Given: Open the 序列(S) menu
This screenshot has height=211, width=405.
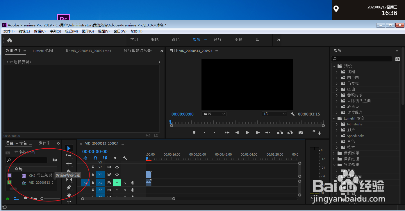Looking at the screenshot, I should point(55,31).
